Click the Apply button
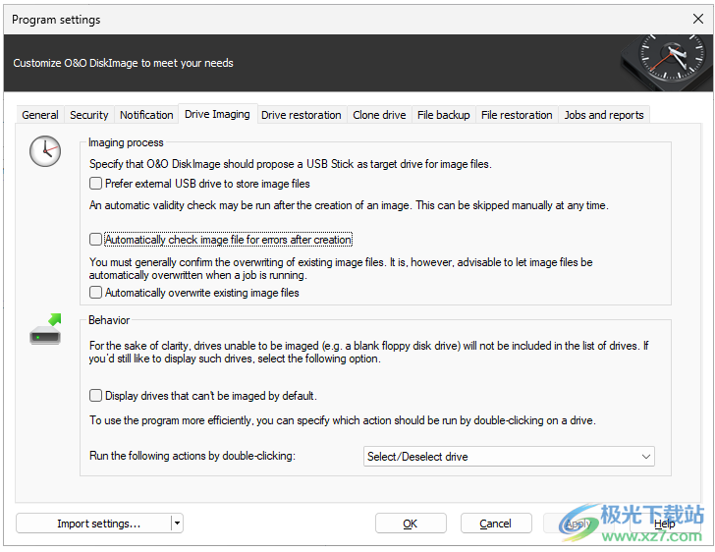 pos(578,524)
